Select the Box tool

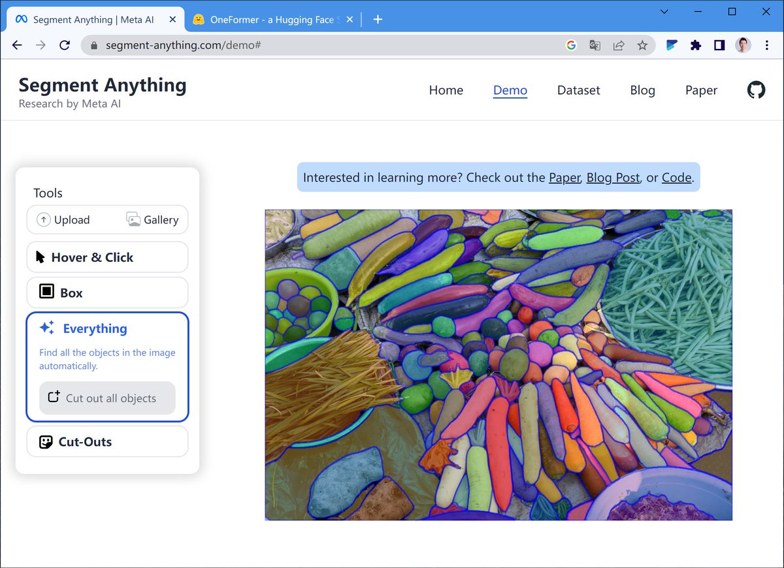point(107,292)
